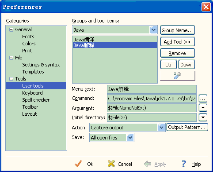Viewport: 213px width, 172px height.
Task: Click the Apply button label
Action: pos(160,164)
